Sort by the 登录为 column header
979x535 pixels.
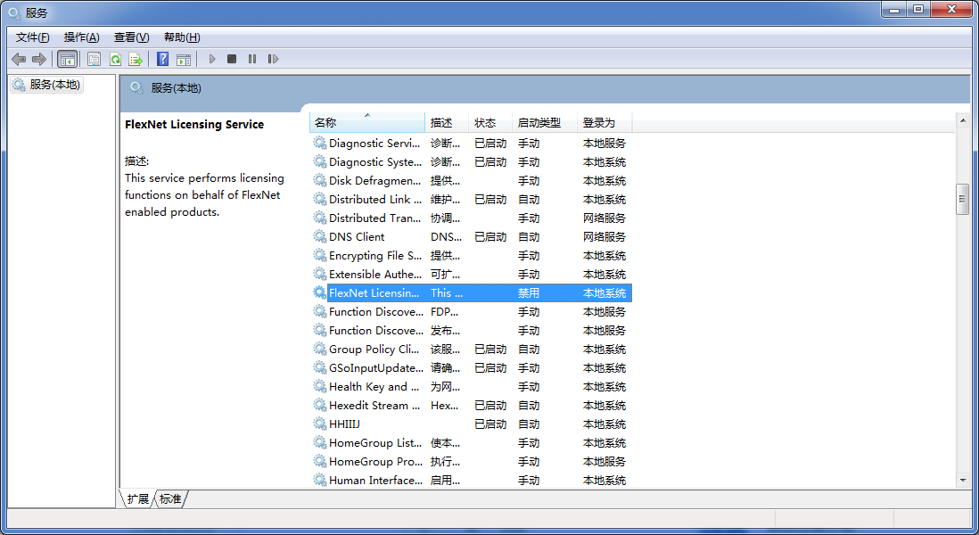coord(605,123)
